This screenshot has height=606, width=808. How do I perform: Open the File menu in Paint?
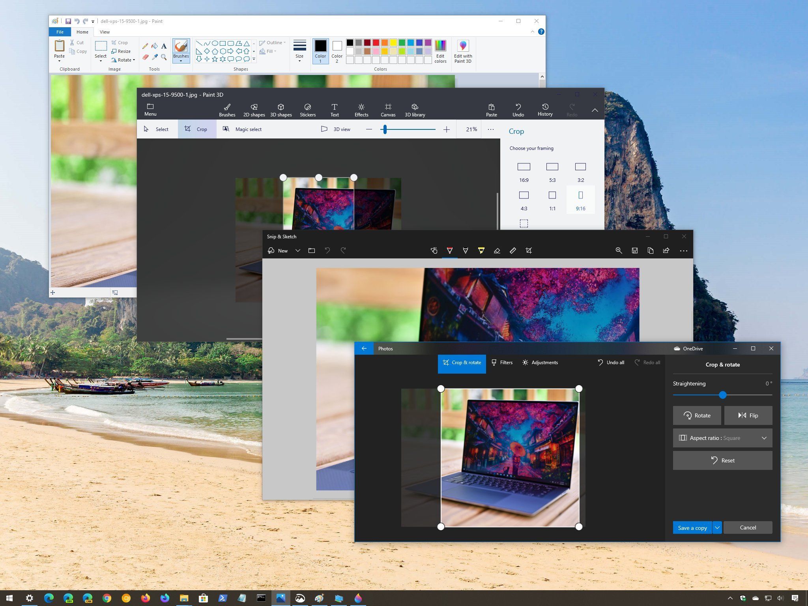pyautogui.click(x=60, y=32)
